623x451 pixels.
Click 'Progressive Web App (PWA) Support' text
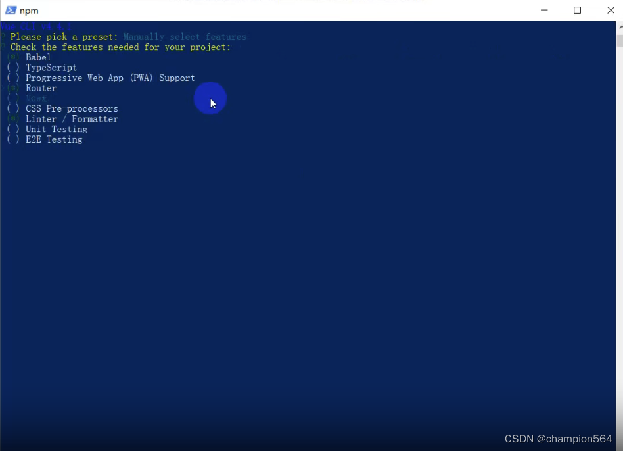point(110,78)
